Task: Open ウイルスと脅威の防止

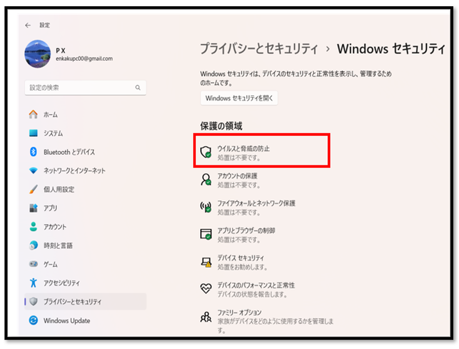Action: 261,152
